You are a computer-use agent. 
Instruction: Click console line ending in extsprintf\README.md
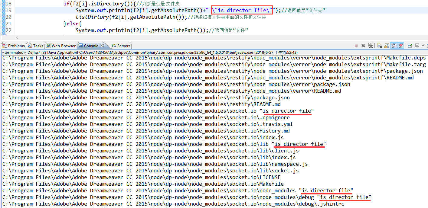(x=208, y=78)
